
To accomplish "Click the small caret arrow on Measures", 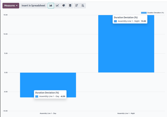I will click(x=17, y=6).
